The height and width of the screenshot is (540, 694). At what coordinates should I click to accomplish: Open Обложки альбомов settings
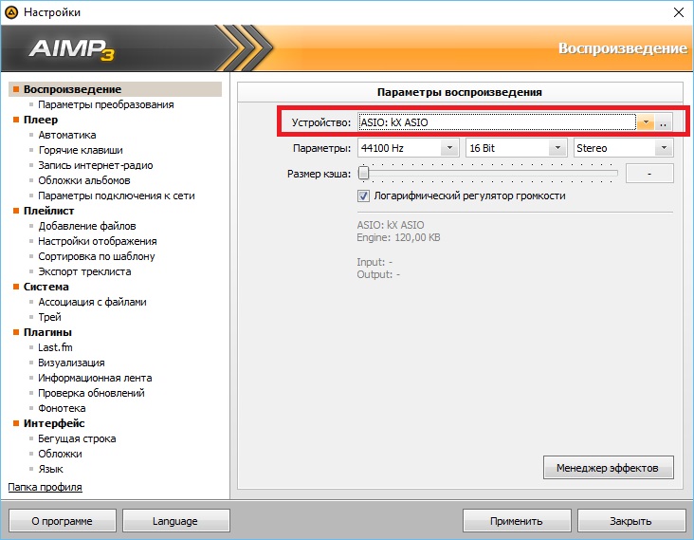pos(84,180)
